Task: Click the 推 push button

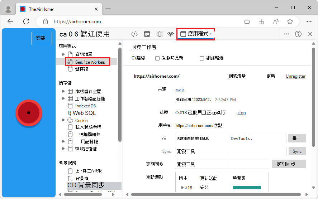Action: click(297, 138)
